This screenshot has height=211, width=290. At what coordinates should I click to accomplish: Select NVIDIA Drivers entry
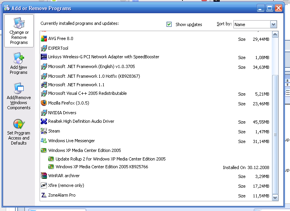point(156,113)
